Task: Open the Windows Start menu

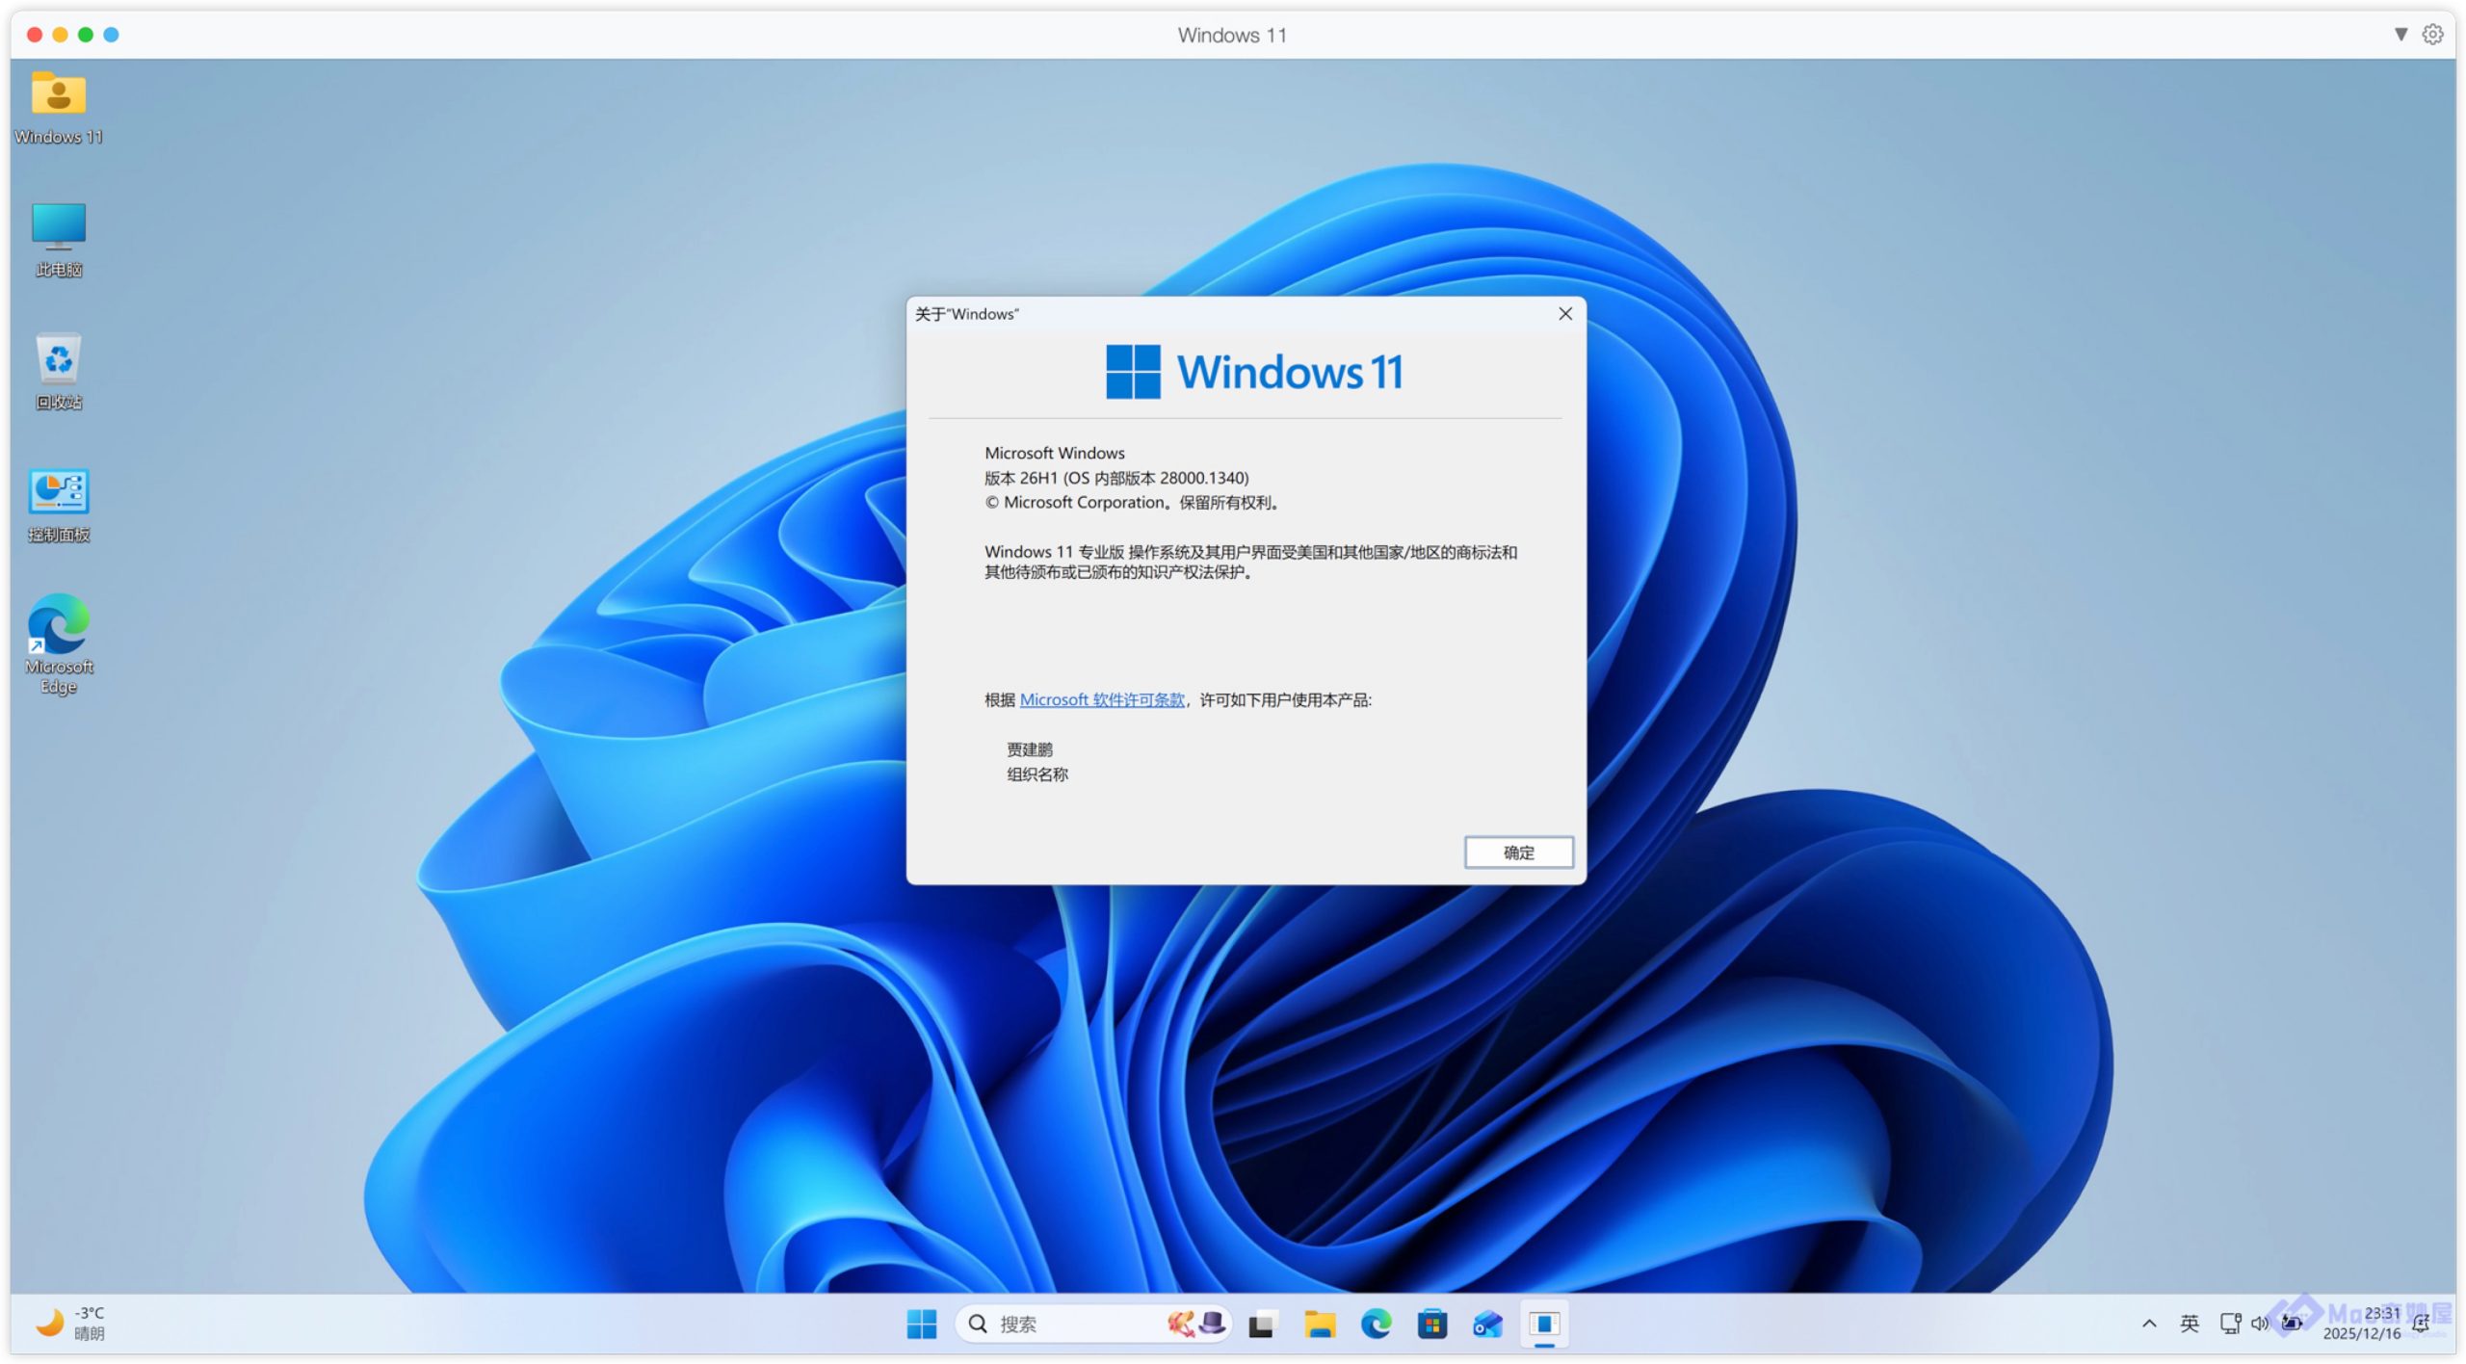Action: pyautogui.click(x=921, y=1324)
